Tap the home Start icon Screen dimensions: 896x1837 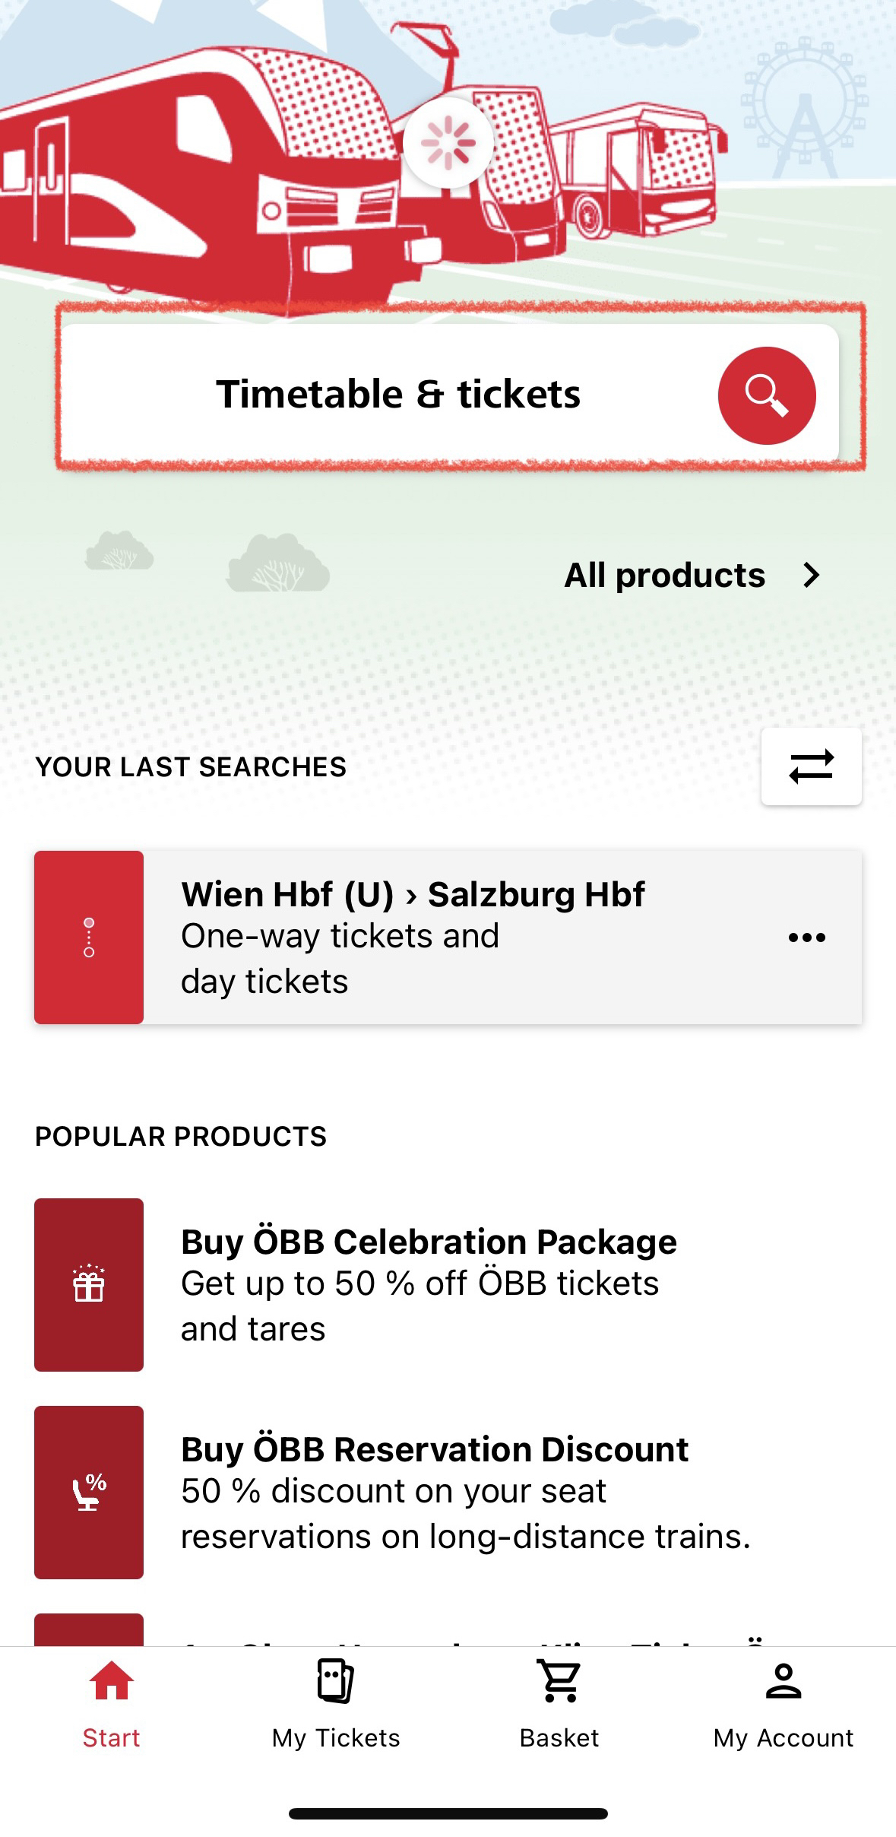(x=112, y=1681)
